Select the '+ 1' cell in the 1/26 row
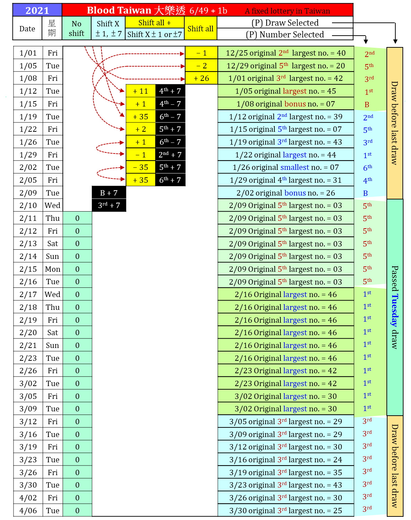This screenshot has height=520, width=411. point(141,142)
